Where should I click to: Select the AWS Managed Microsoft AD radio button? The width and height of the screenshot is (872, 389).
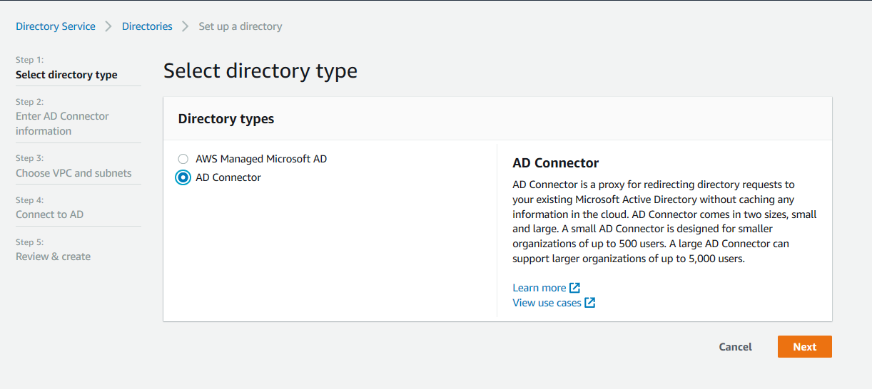(183, 159)
